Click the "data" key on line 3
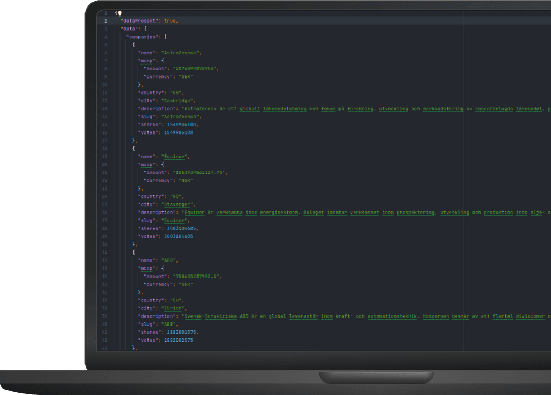This screenshot has height=395, width=551. tap(129, 29)
